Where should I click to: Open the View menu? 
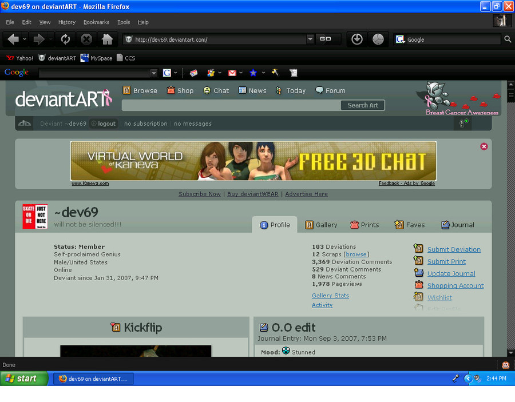point(45,22)
